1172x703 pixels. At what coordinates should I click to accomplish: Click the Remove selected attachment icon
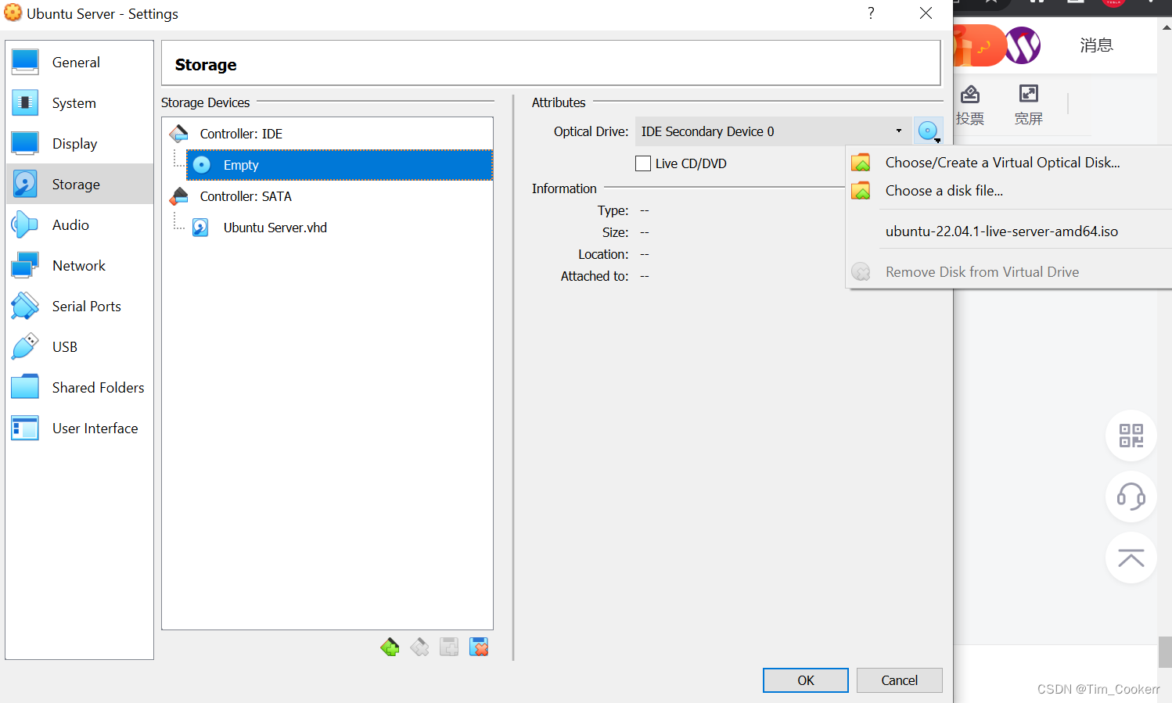point(479,647)
